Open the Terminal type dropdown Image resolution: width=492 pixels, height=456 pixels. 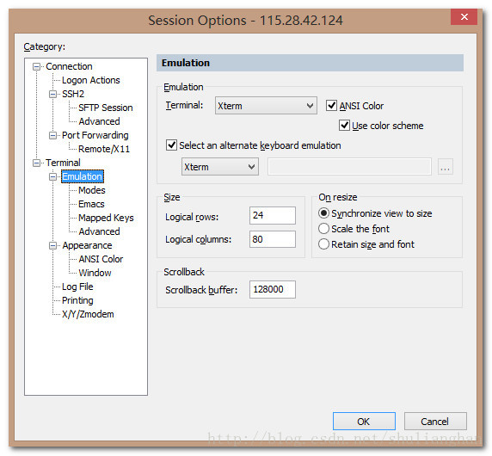[266, 106]
